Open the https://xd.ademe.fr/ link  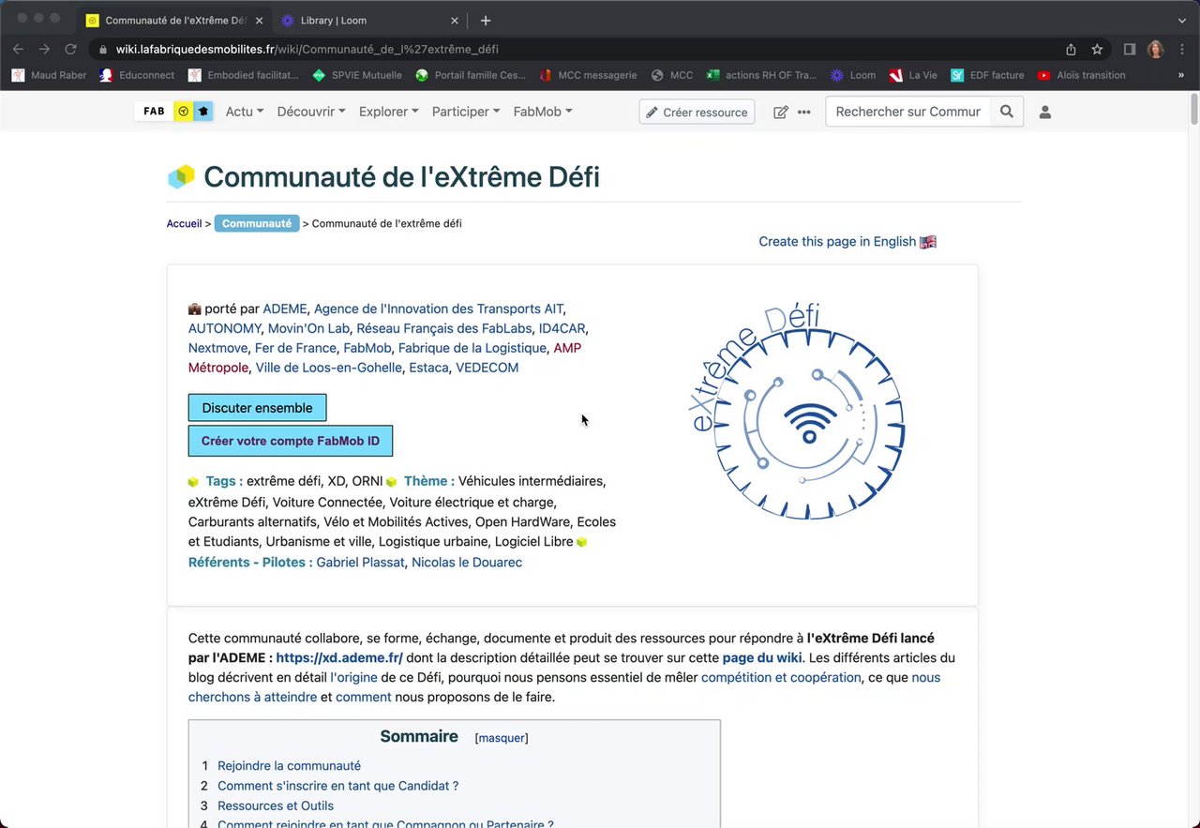click(339, 658)
